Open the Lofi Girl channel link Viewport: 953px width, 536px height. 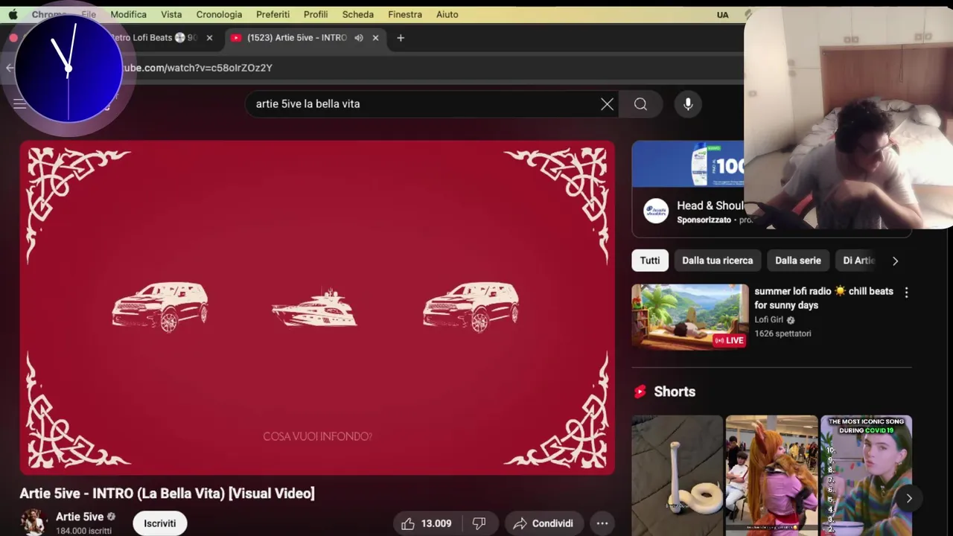coord(769,319)
